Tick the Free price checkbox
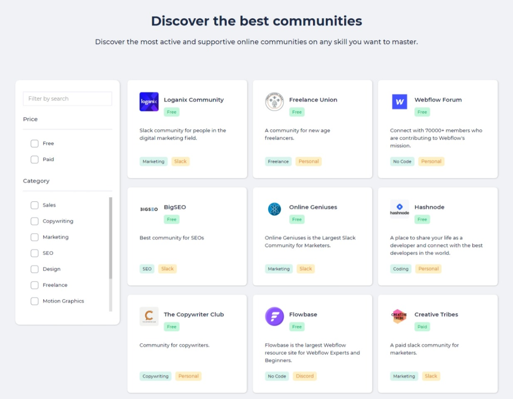 [x=35, y=144]
